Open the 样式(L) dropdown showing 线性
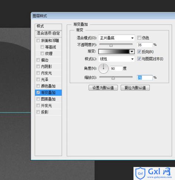The image size is (175, 180). [116, 59]
